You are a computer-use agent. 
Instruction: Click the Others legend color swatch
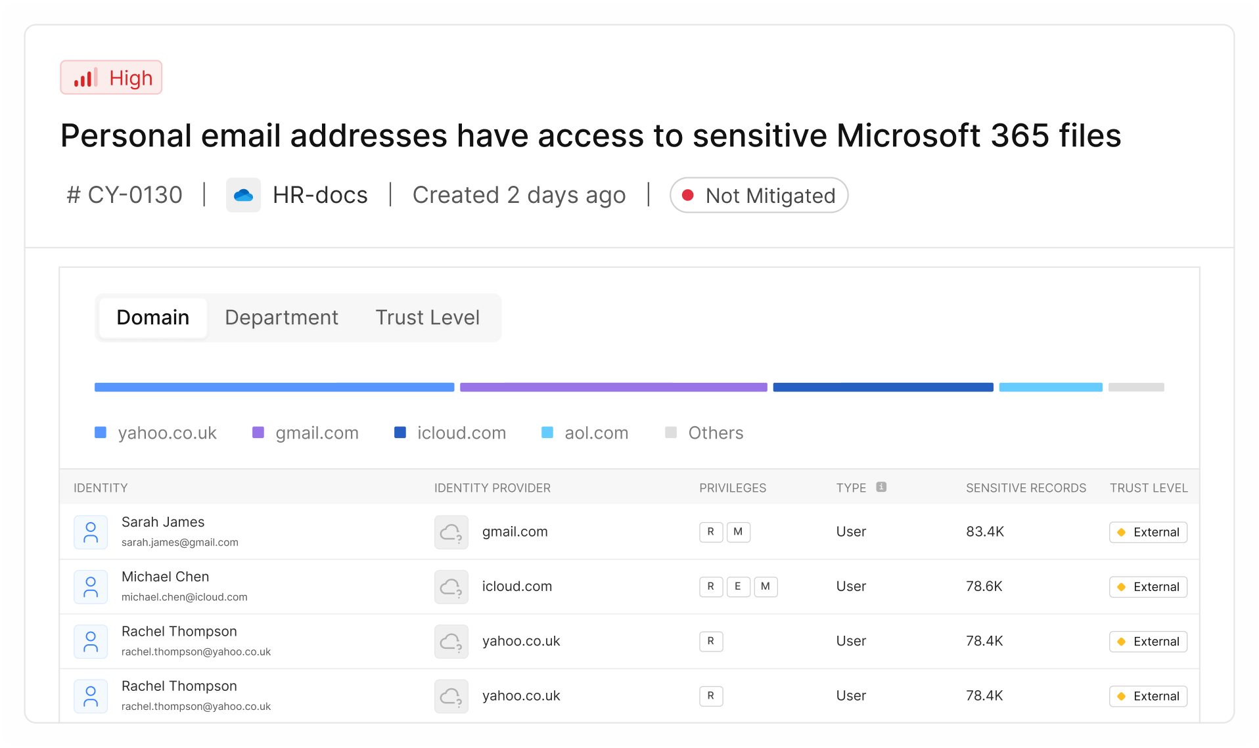coord(671,432)
